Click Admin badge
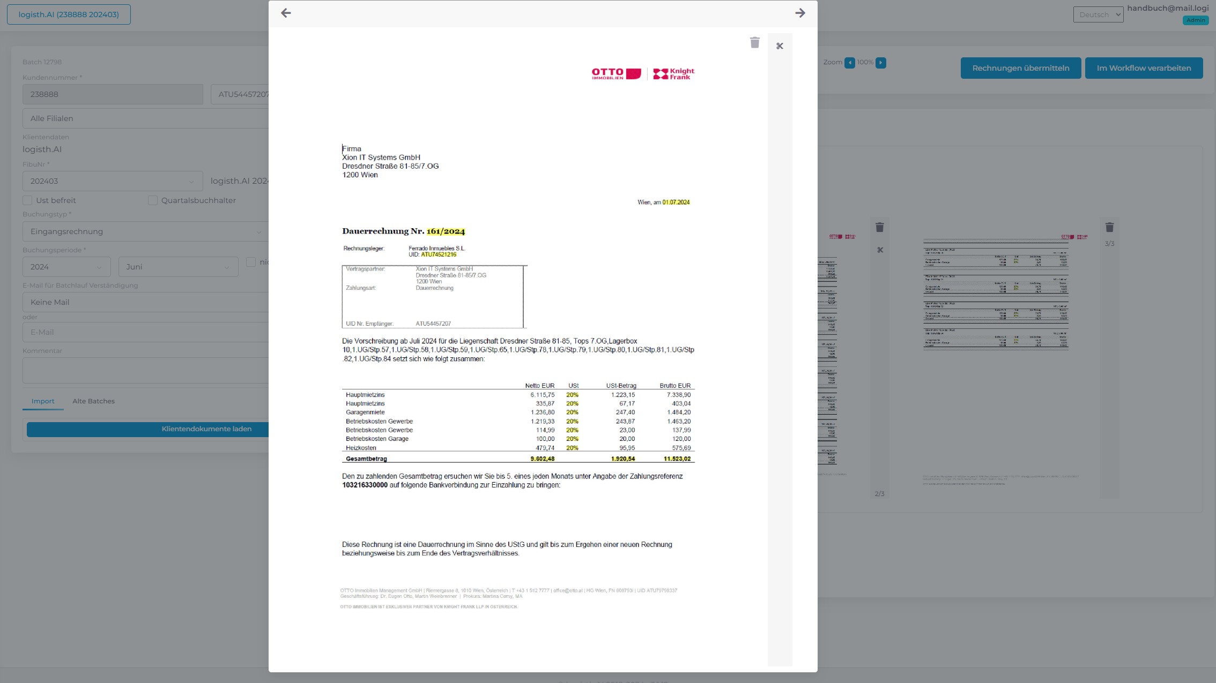Image resolution: width=1216 pixels, height=683 pixels. pyautogui.click(x=1195, y=20)
